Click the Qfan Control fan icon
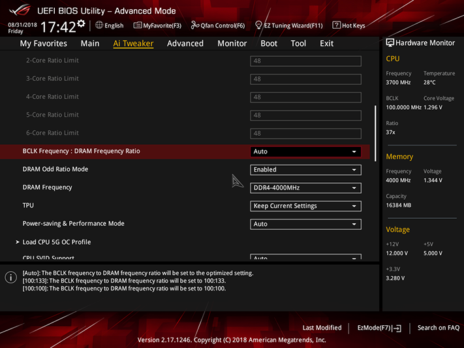Image resolution: width=464 pixels, height=348 pixels. pos(195,25)
